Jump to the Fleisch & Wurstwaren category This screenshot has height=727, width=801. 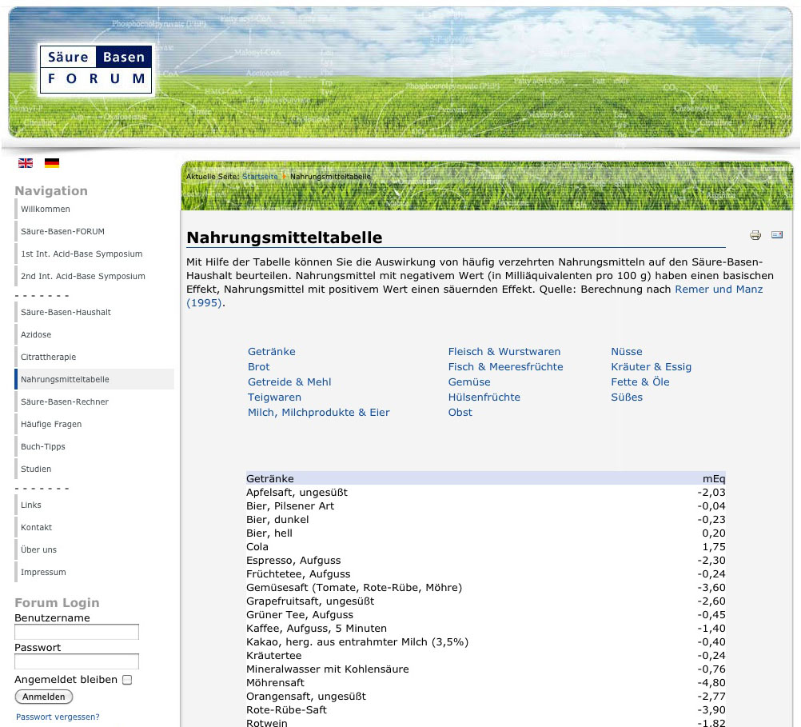point(504,352)
